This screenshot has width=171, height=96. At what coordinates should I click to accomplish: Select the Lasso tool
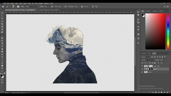[x=2, y=18]
